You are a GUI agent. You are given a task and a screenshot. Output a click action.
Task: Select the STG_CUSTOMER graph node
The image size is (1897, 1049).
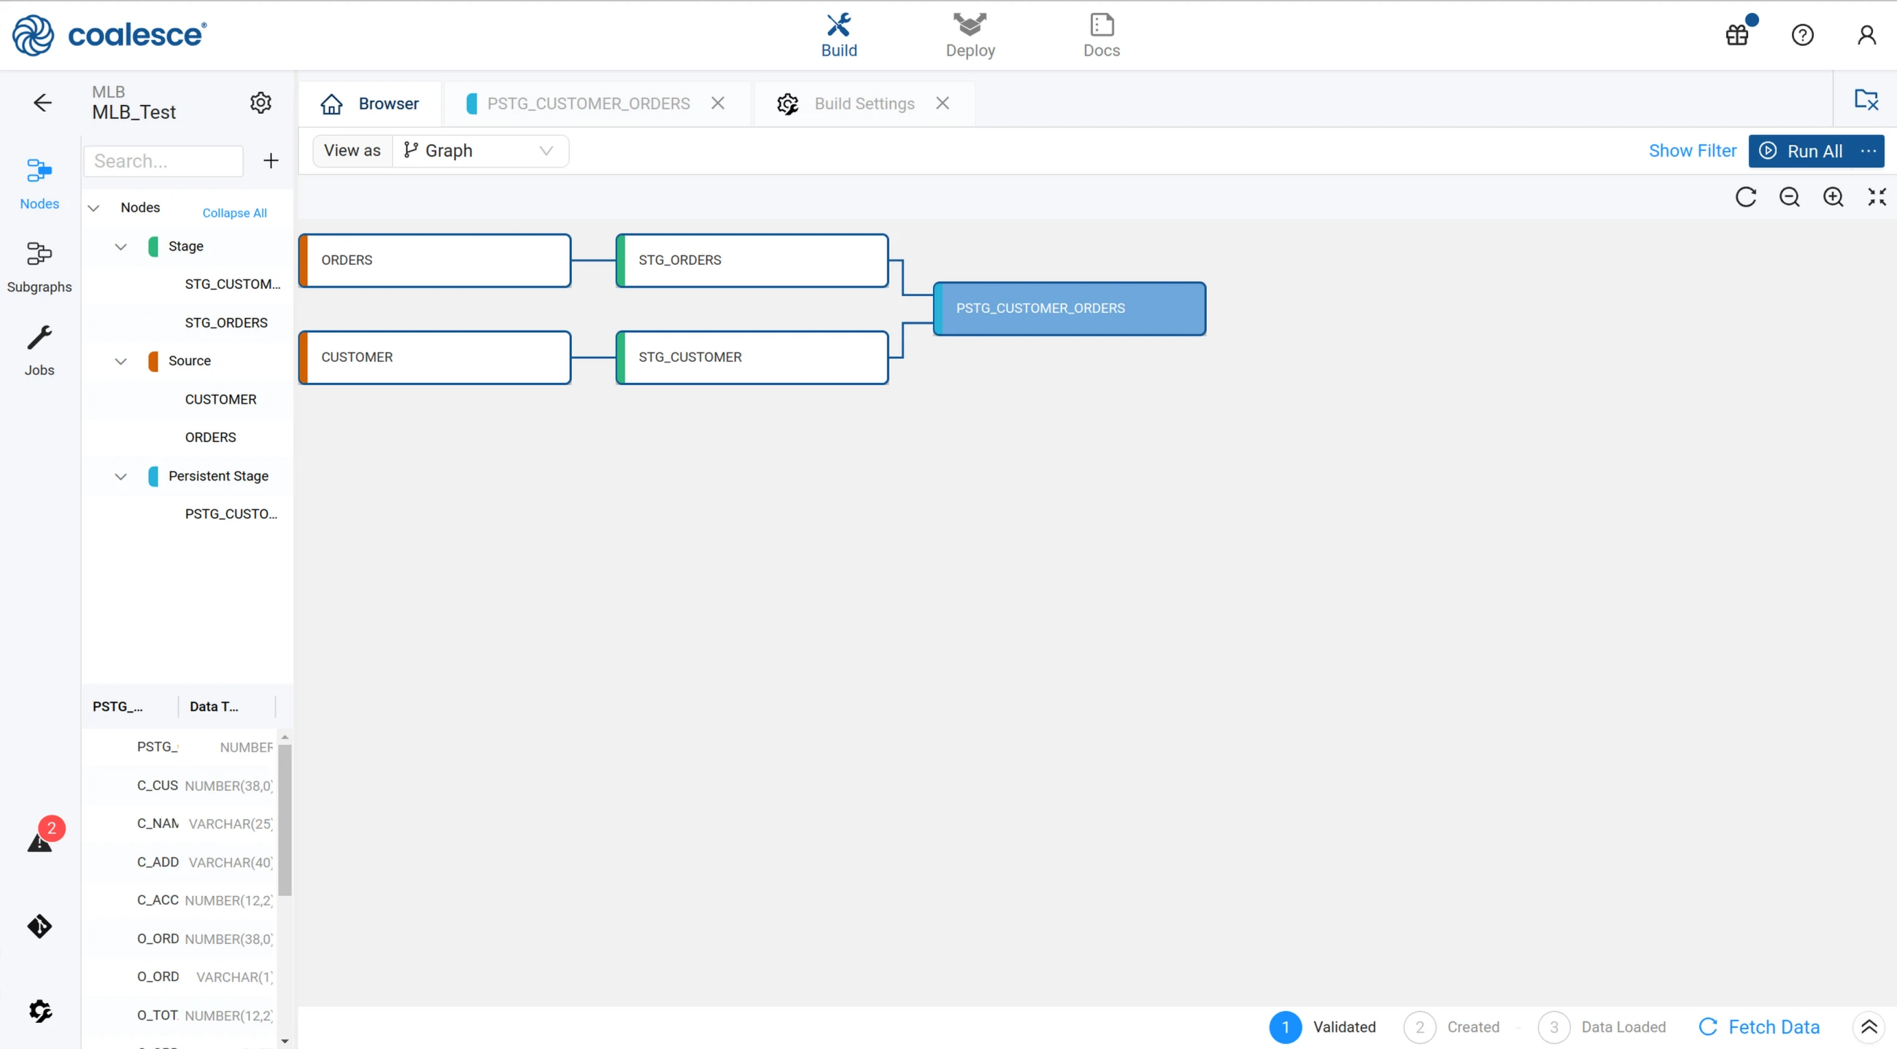pos(752,357)
